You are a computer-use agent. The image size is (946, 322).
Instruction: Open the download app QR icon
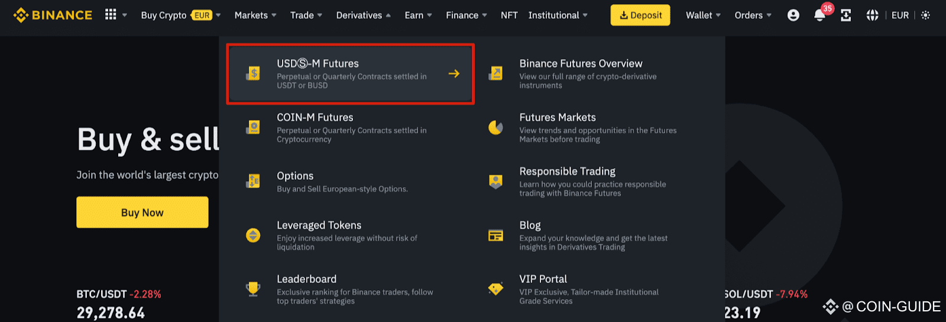tap(846, 15)
